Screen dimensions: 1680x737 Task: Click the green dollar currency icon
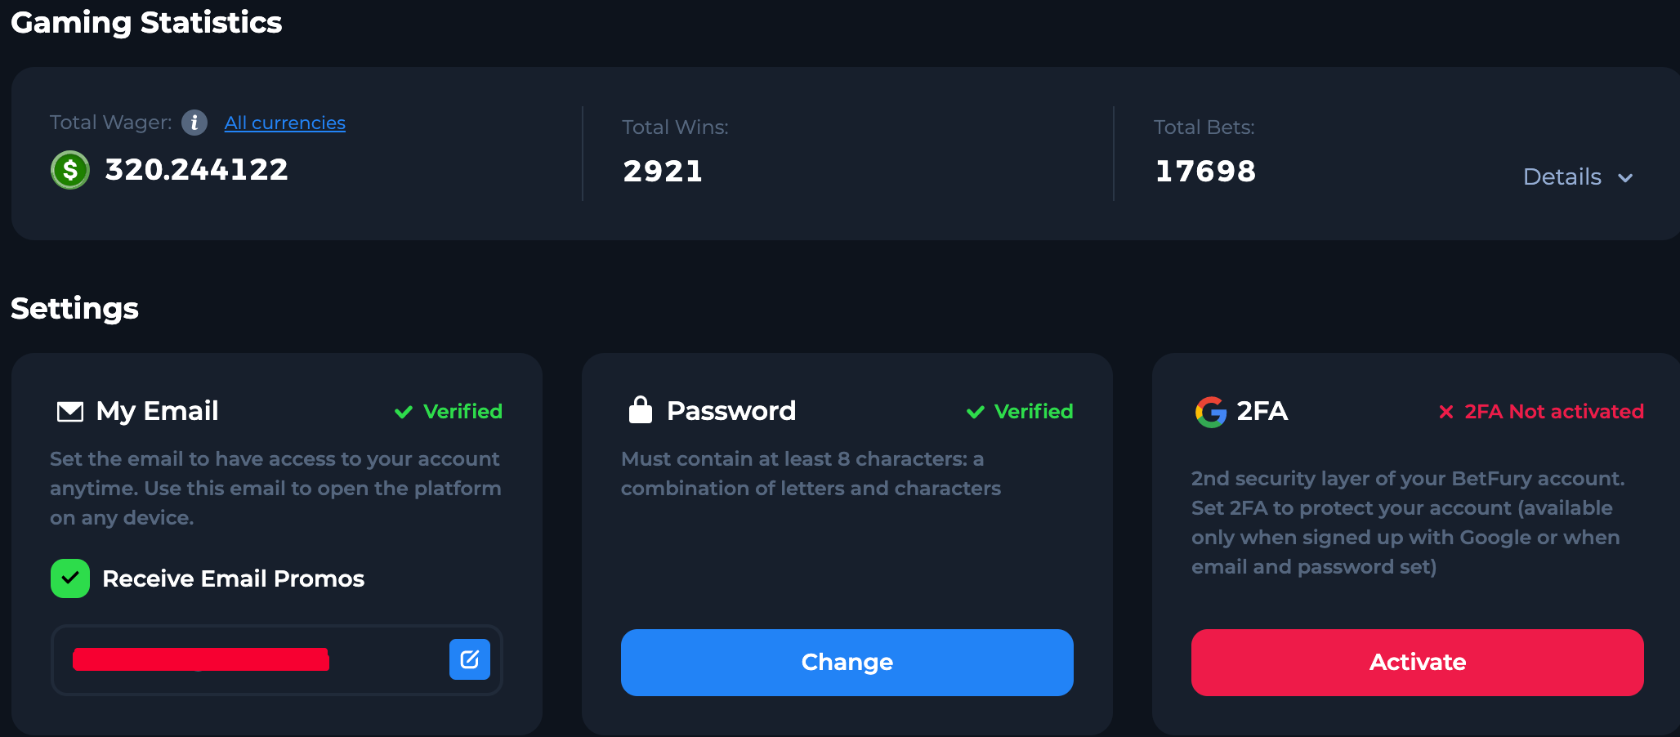pyautogui.click(x=70, y=170)
